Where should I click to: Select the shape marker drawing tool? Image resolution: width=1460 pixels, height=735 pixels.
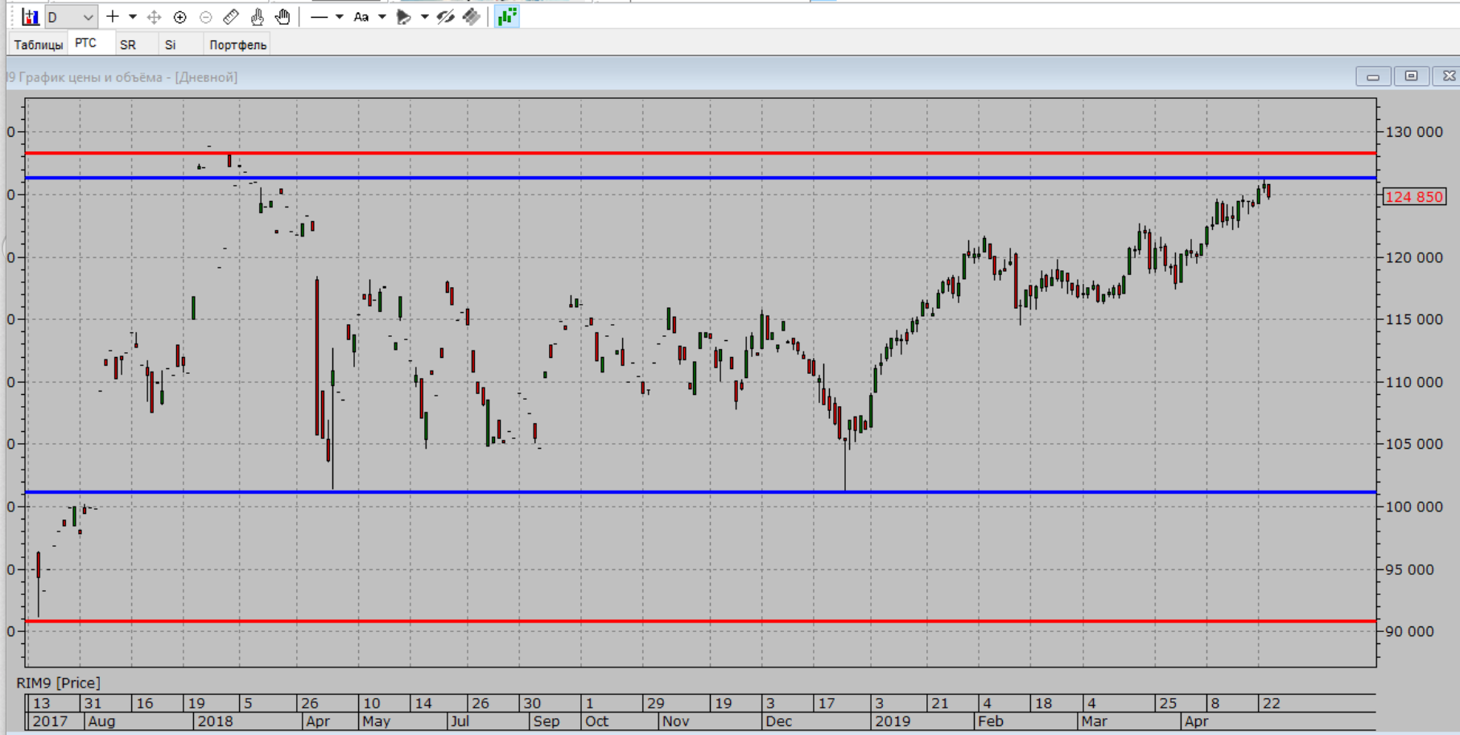pyautogui.click(x=404, y=17)
